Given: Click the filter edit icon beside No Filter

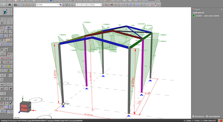Looking at the screenshot, I should click(x=61, y=5).
